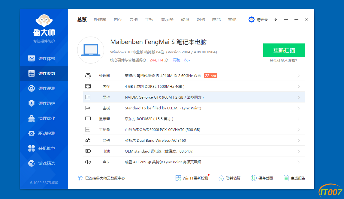Image resolution: width=344 pixels, height=199 pixels.
Task: Open 硬件评测 benchmark section
Action: pos(44,88)
